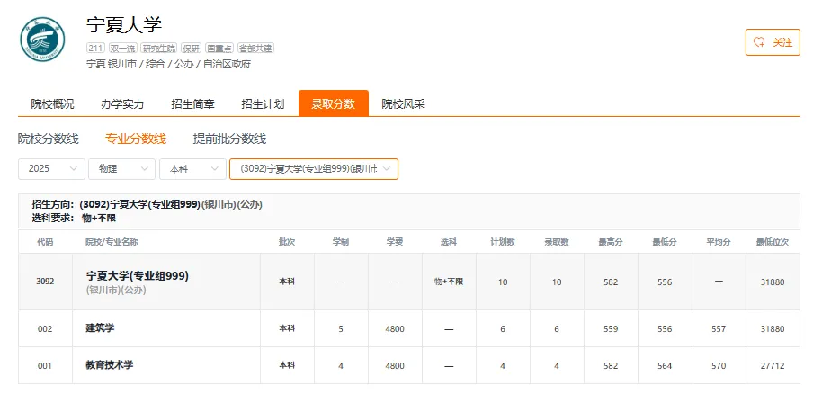This screenshot has height=394, width=831.
Task: Click the 建筑学 major name
Action: coord(100,327)
